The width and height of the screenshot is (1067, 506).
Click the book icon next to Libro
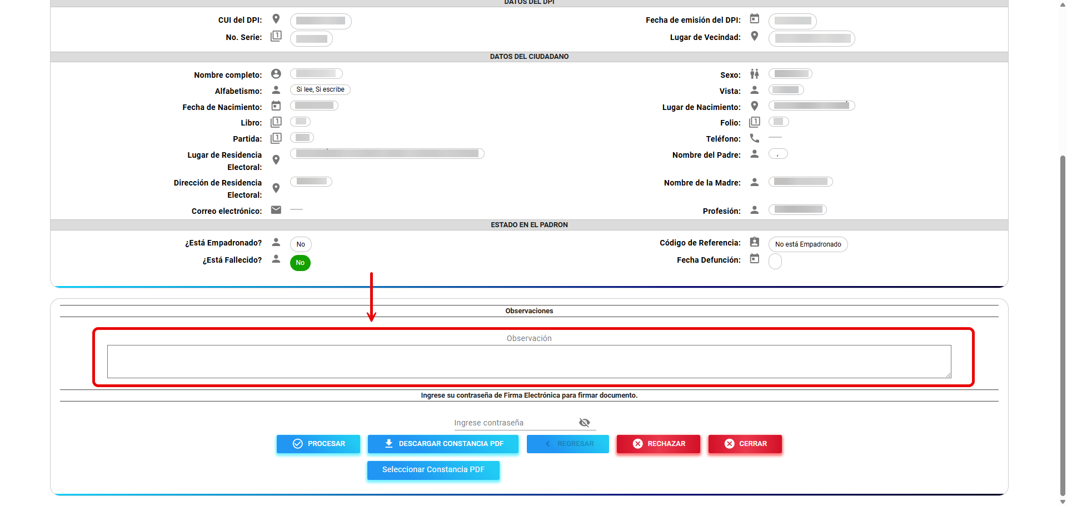276,122
